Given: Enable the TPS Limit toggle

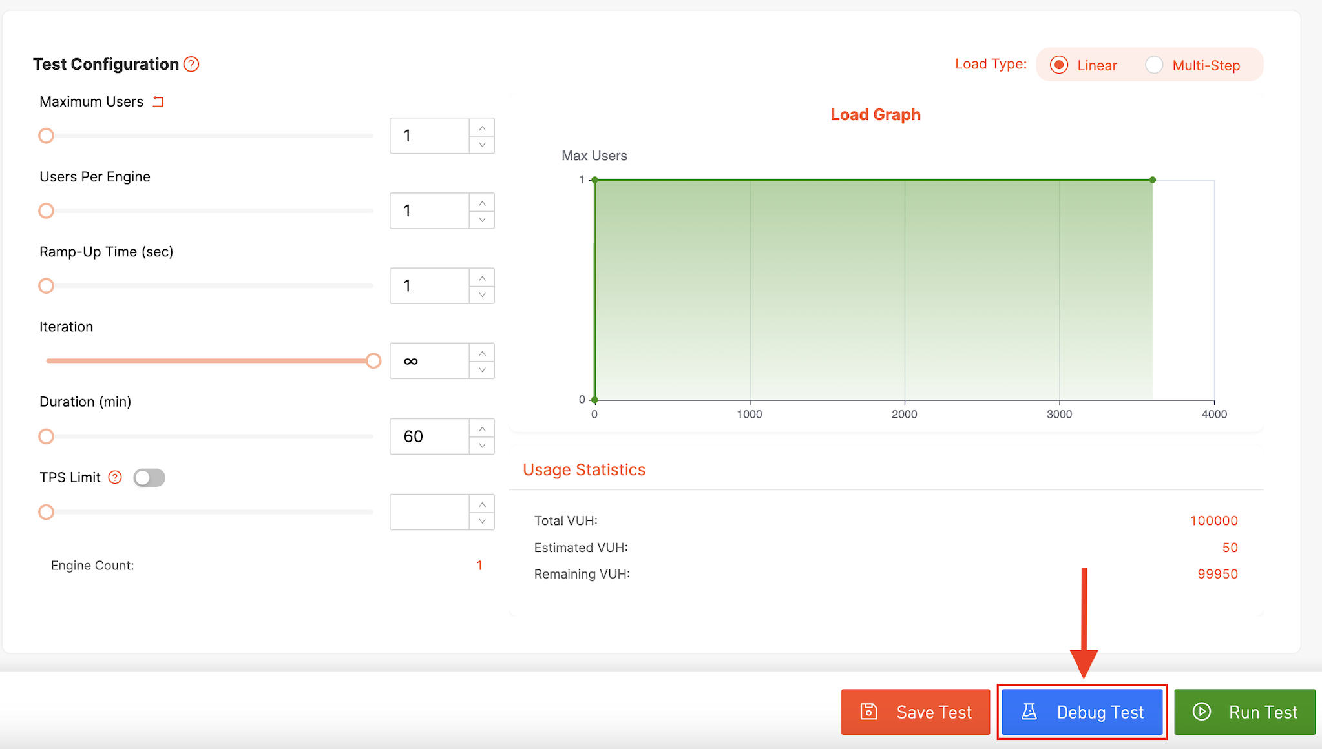Looking at the screenshot, I should pyautogui.click(x=149, y=478).
